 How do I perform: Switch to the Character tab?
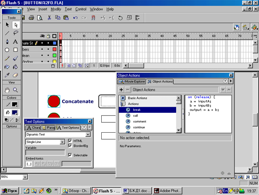coord(33,127)
